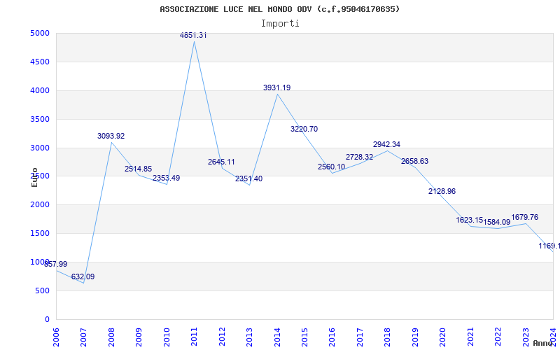Click the 3931.19 data label

point(276,88)
